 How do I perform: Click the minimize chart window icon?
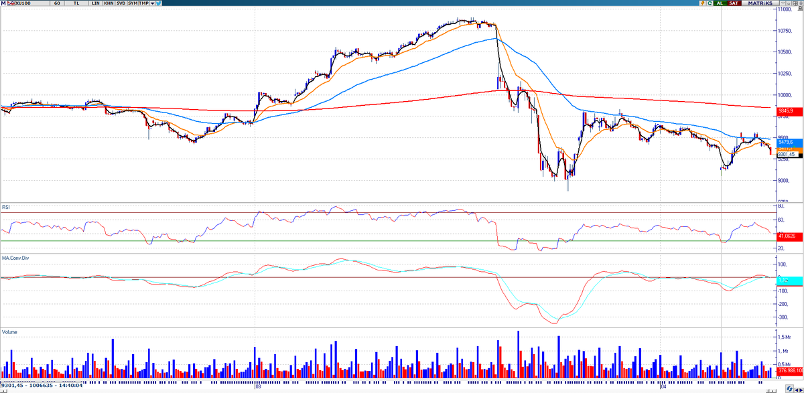pos(789,3)
